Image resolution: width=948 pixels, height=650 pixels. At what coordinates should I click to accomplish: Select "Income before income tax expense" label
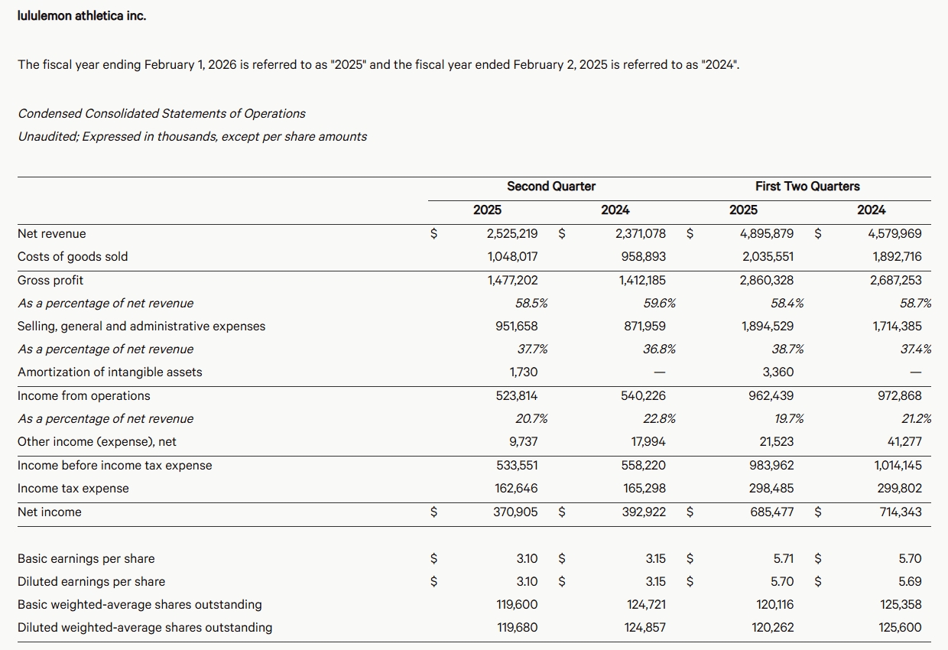(x=115, y=466)
